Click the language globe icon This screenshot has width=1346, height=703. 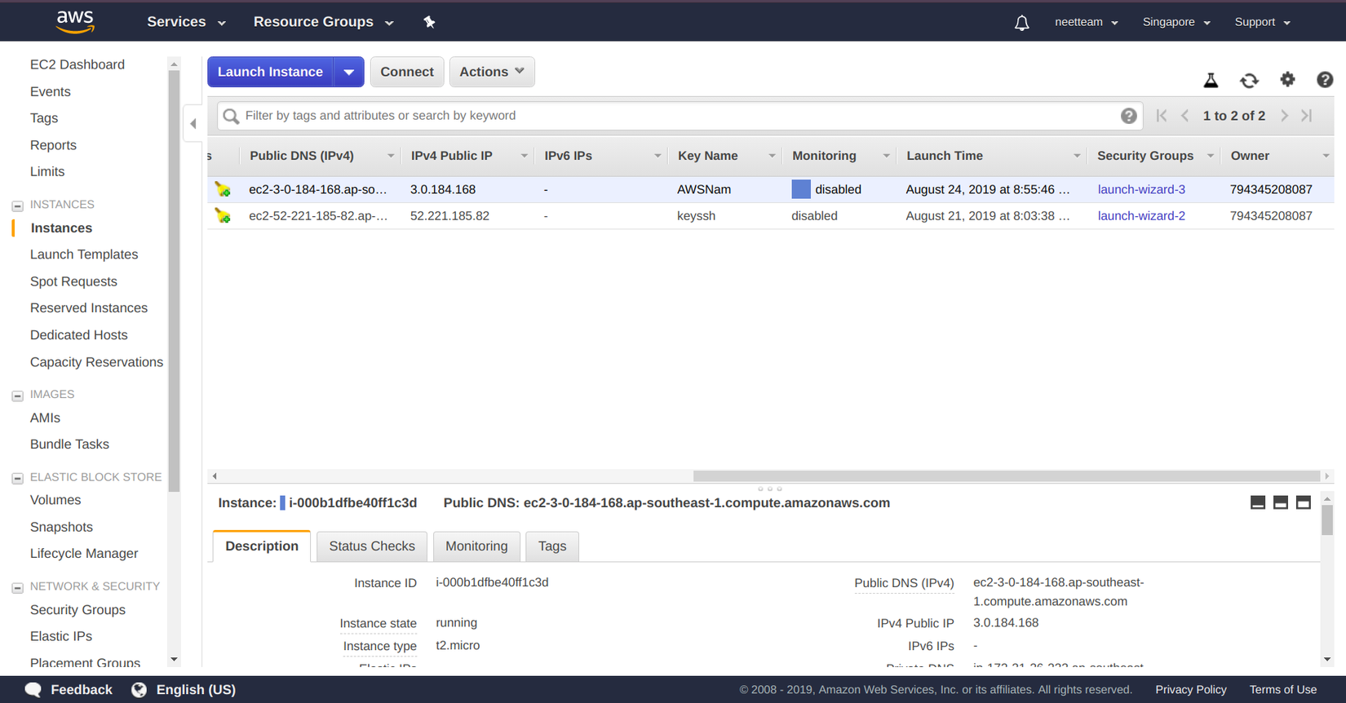[x=139, y=690]
